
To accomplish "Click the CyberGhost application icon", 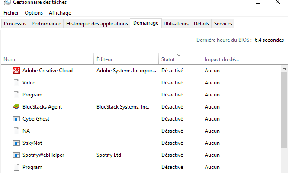I will coord(16,119).
